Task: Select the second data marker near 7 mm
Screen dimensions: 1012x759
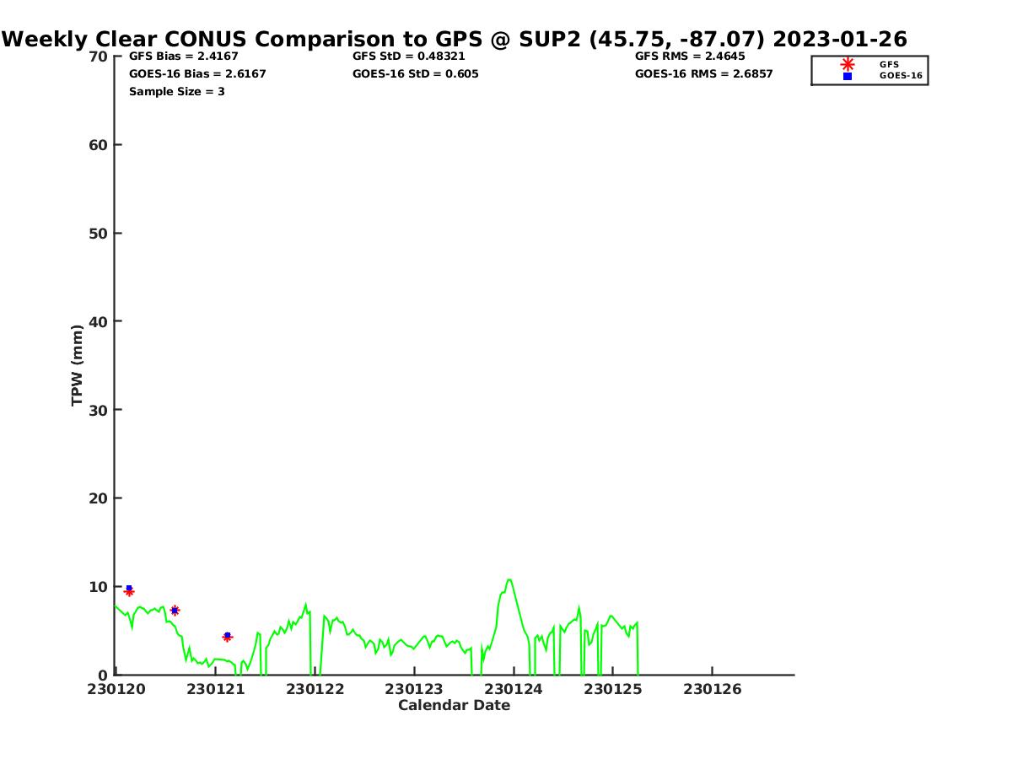Action: click(175, 610)
